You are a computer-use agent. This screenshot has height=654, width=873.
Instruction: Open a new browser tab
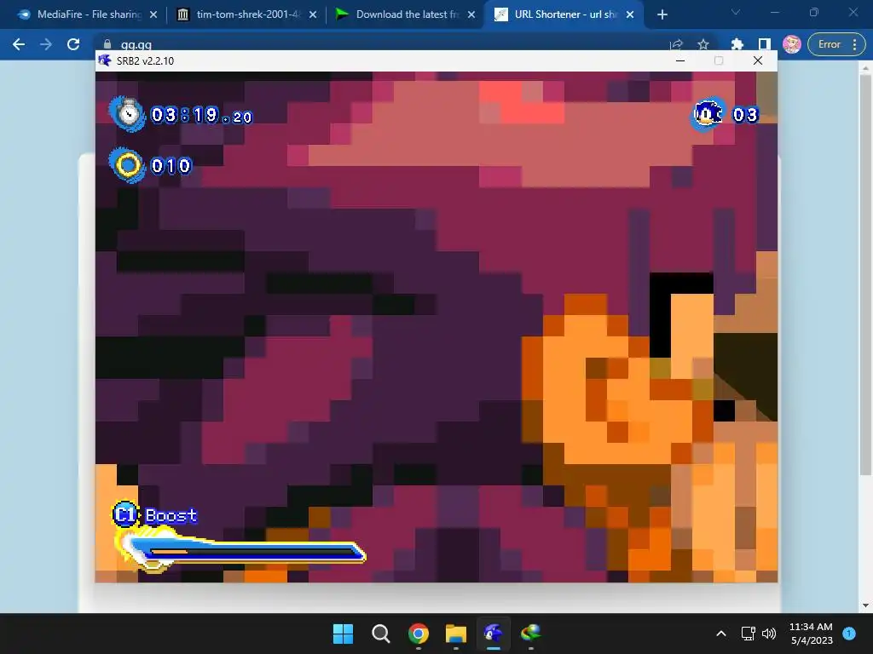[x=662, y=14]
